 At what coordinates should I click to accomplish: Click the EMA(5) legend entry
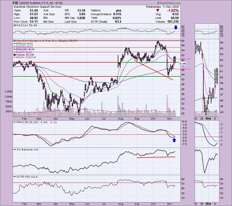click(23, 52)
